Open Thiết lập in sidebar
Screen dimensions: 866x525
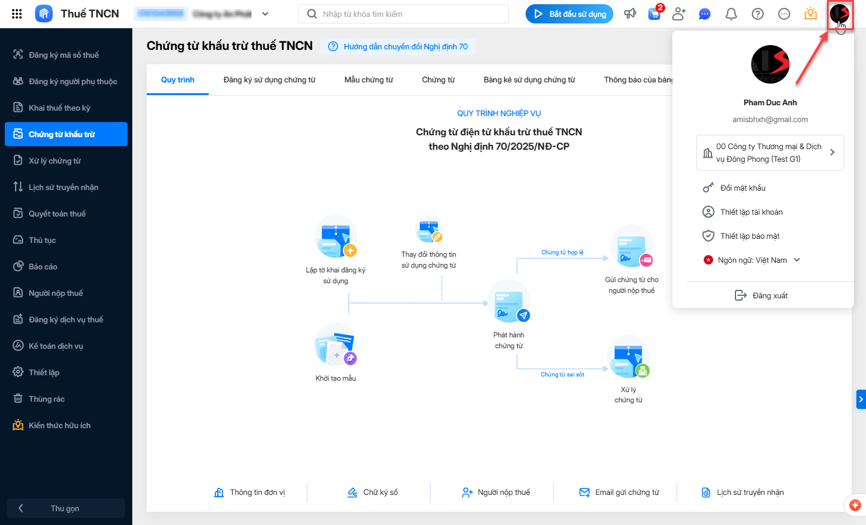(66, 372)
